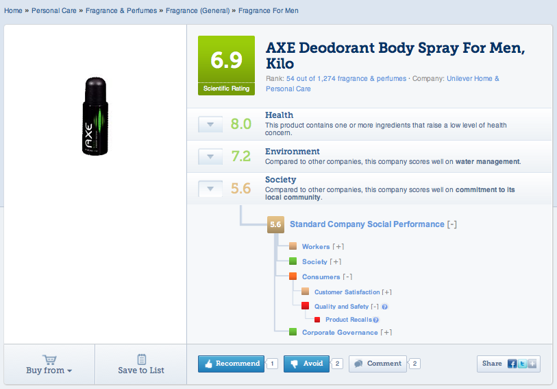This screenshot has height=389, width=557.
Task: Toggle the Health score details arrow
Action: point(210,124)
